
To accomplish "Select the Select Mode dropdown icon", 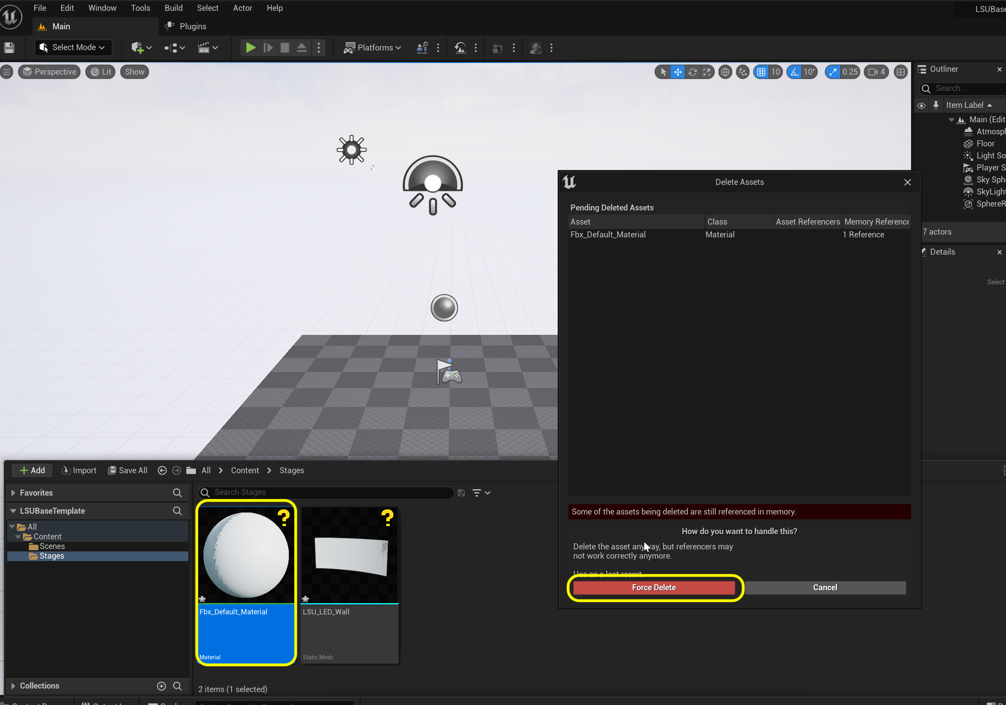I will 103,47.
